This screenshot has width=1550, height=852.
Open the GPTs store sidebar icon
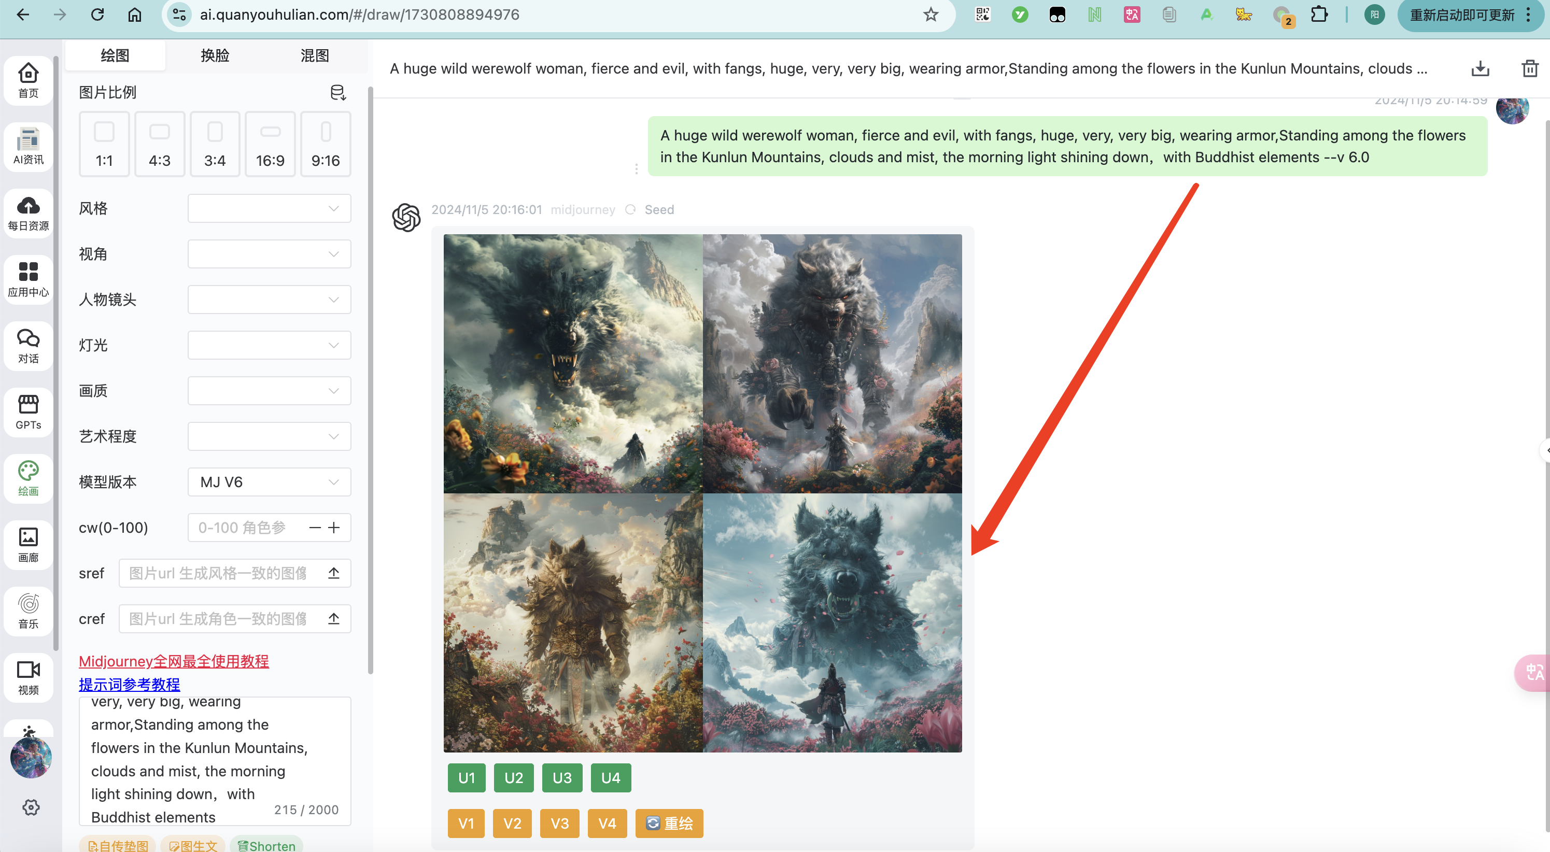tap(29, 411)
